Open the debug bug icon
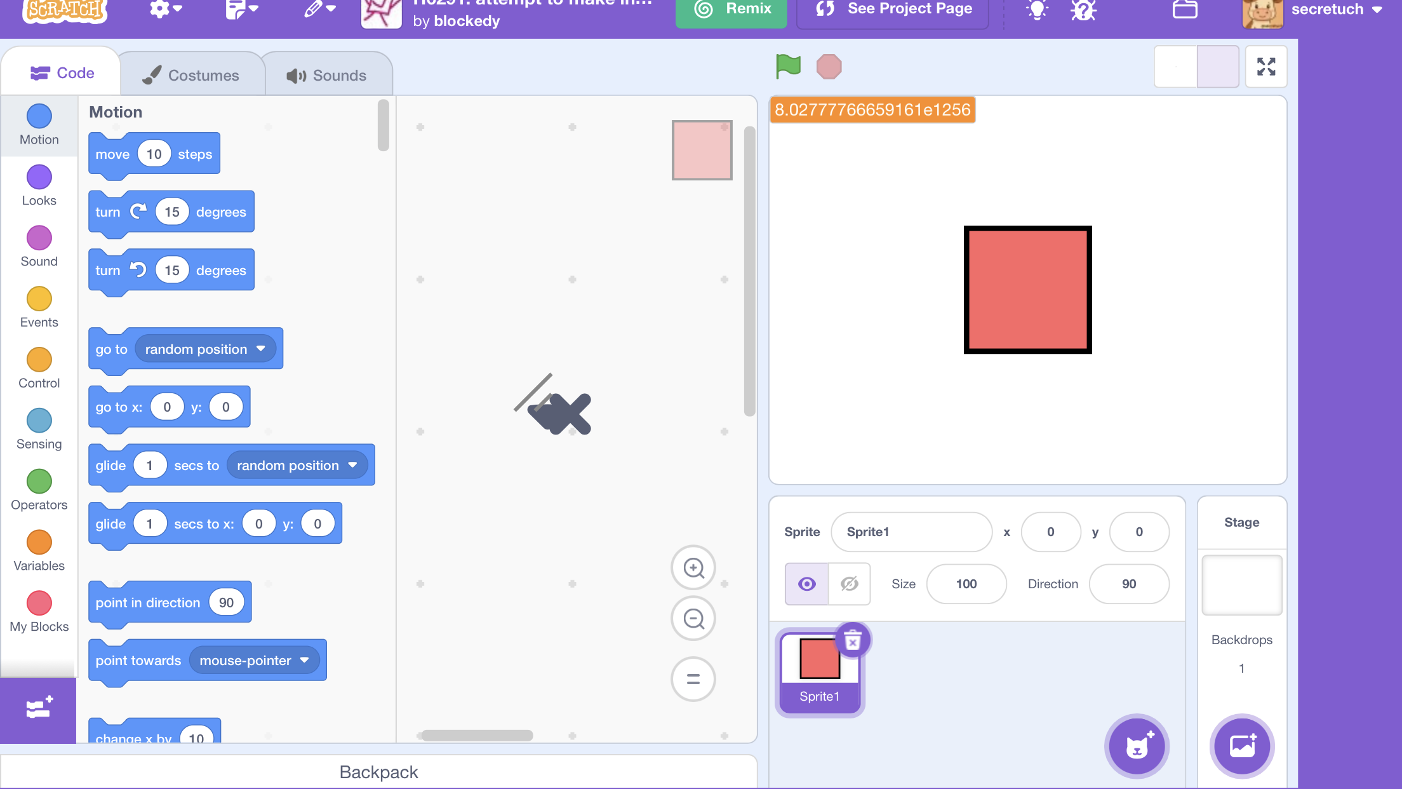The height and width of the screenshot is (789, 1402). [x=1083, y=10]
